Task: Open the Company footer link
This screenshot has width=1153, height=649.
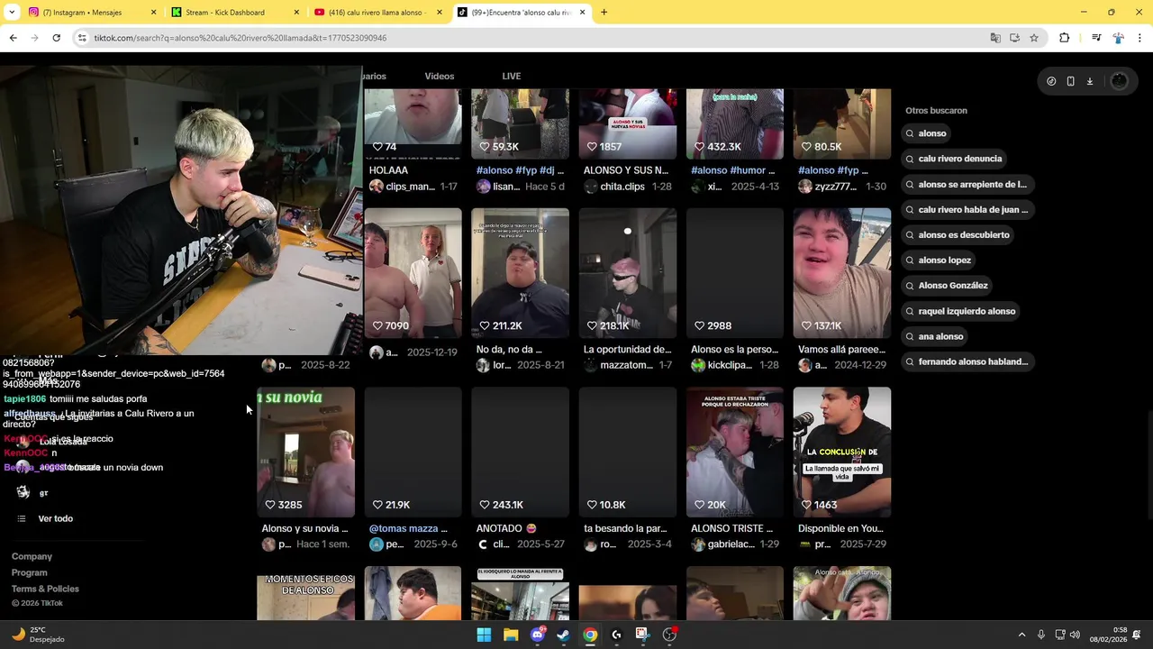Action: tap(32, 556)
